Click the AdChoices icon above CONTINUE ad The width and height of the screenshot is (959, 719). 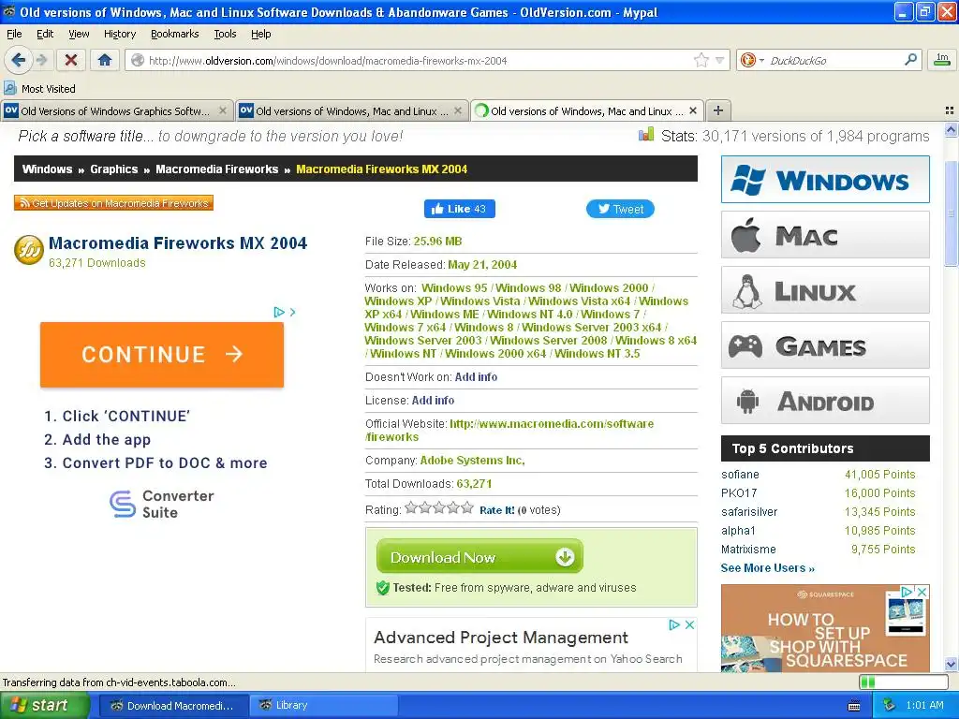point(279,312)
